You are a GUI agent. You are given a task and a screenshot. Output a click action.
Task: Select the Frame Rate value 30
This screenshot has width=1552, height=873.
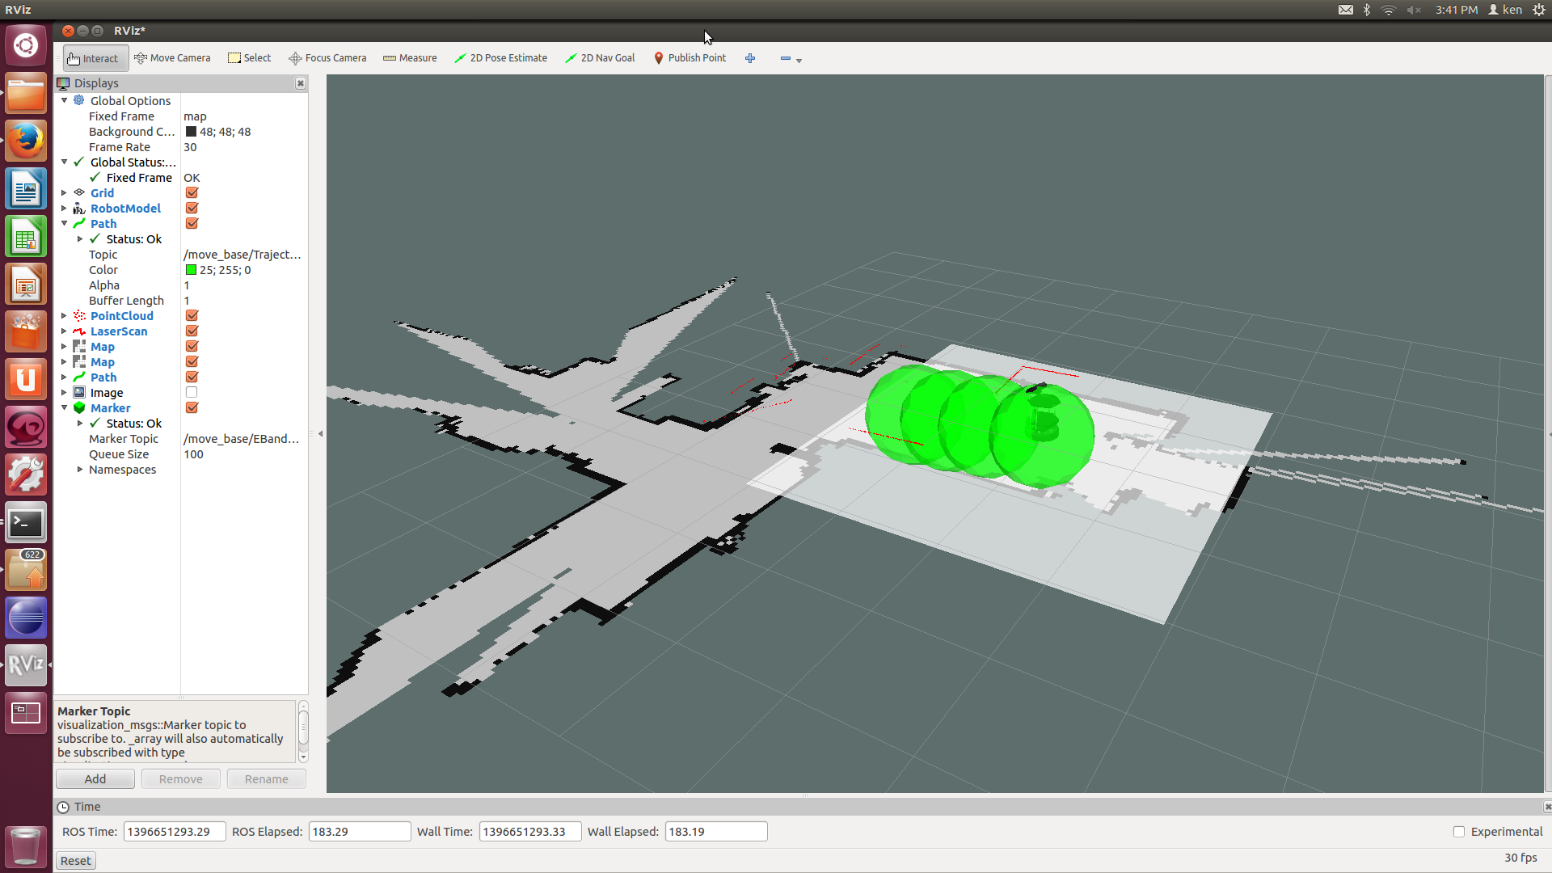190,147
